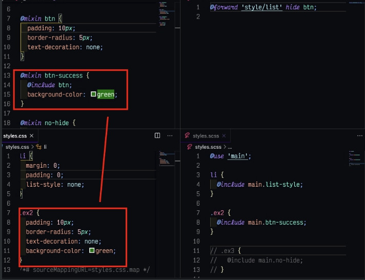Screen dimensions: 365x280
Task: Open the styles.scss breadcrumb item
Action: tap(208, 147)
